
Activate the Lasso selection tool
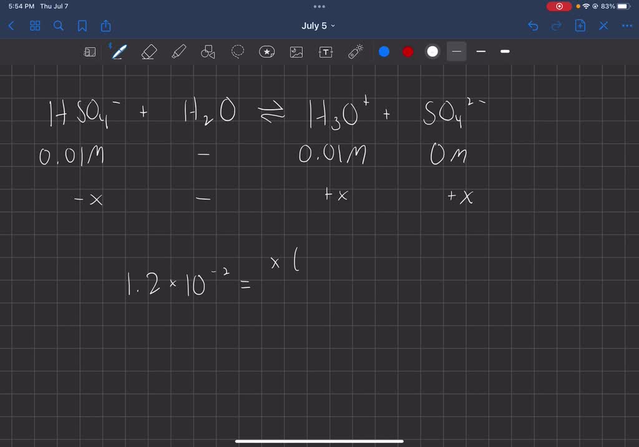click(x=237, y=52)
